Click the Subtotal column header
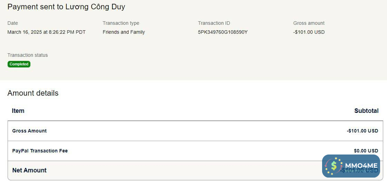This screenshot has height=181, width=387. 366,111
